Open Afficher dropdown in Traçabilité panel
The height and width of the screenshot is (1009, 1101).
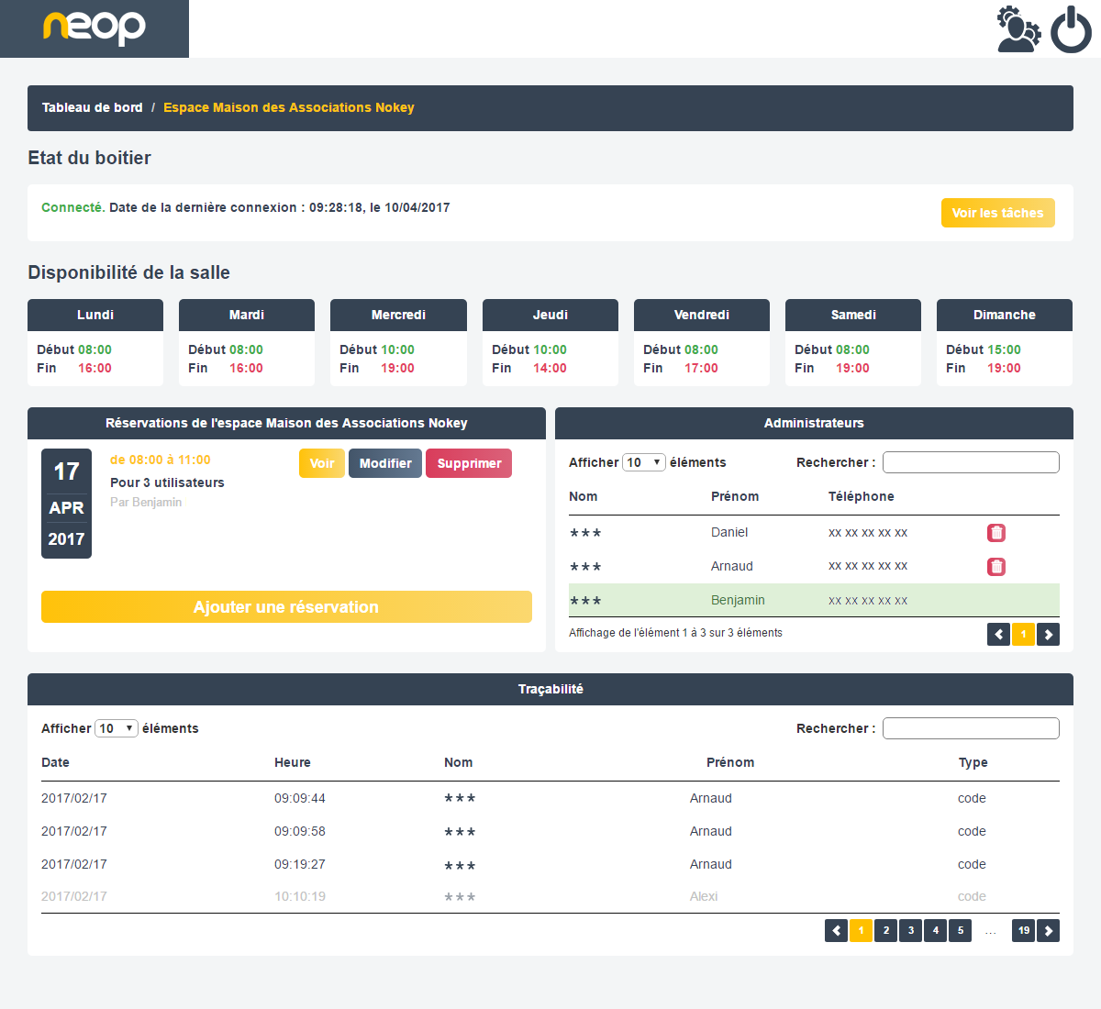(x=117, y=728)
